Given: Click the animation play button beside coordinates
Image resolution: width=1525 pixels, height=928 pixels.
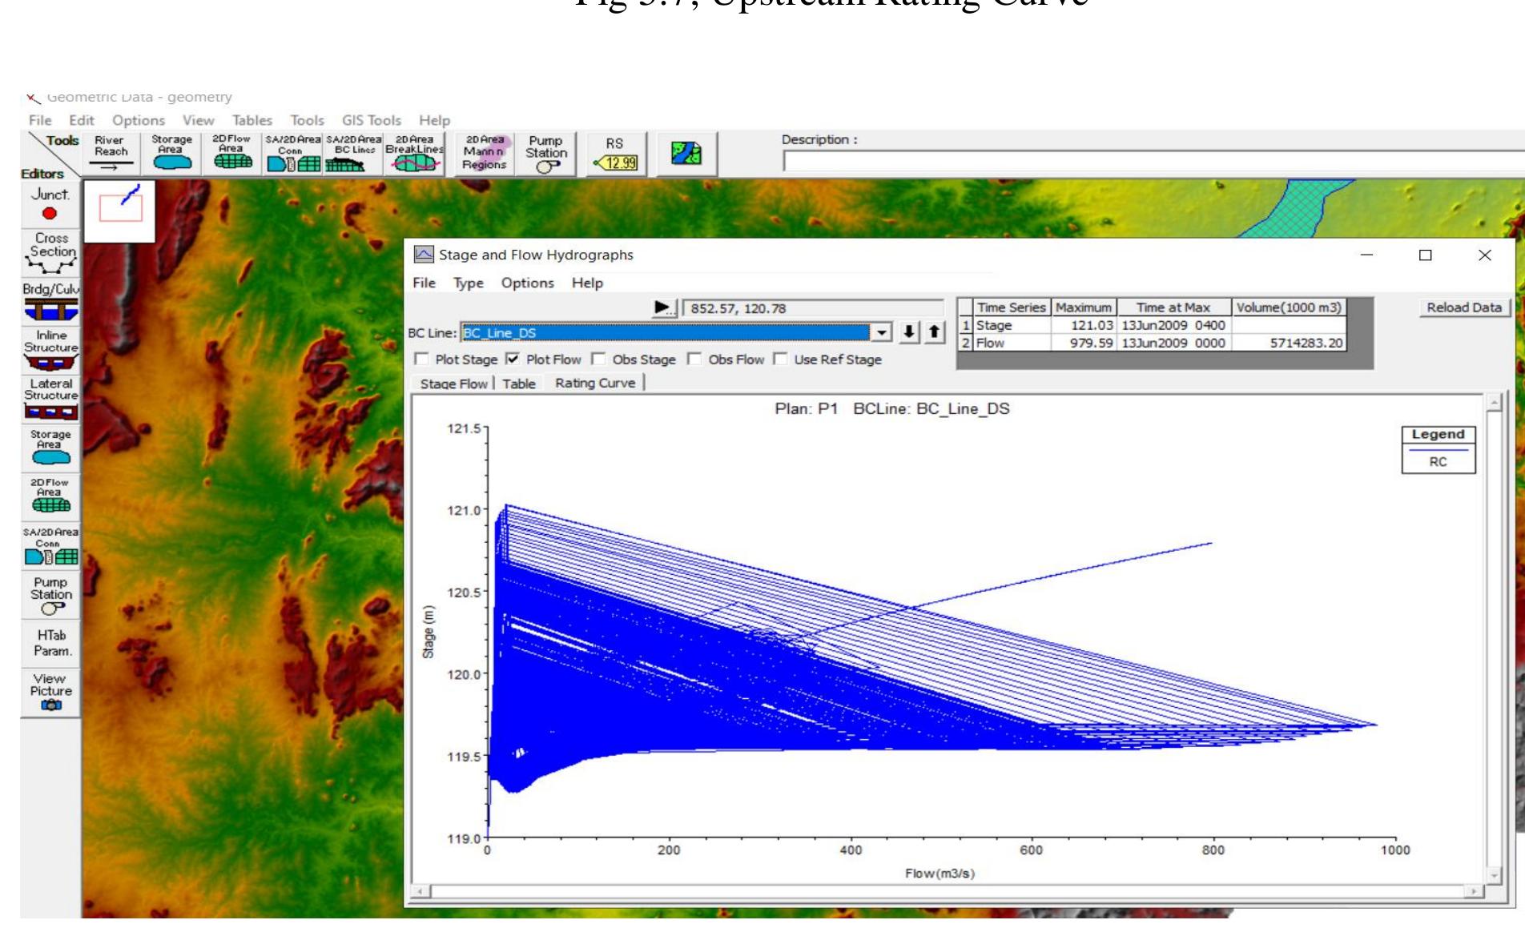Looking at the screenshot, I should [x=663, y=308].
